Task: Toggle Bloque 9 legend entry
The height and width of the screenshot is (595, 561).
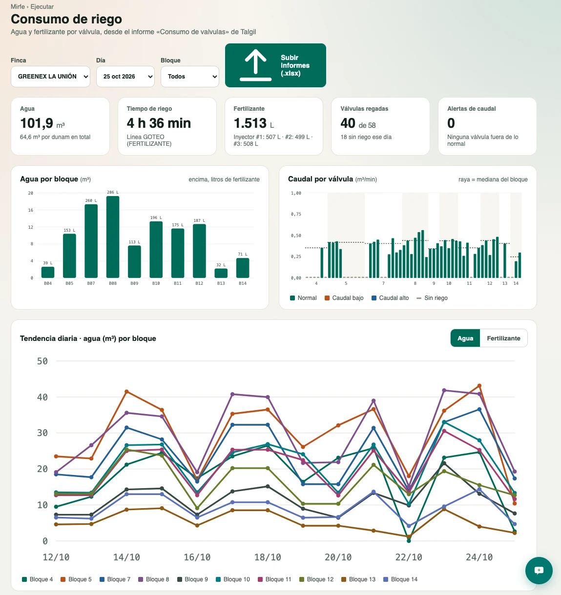Action: (x=192, y=579)
